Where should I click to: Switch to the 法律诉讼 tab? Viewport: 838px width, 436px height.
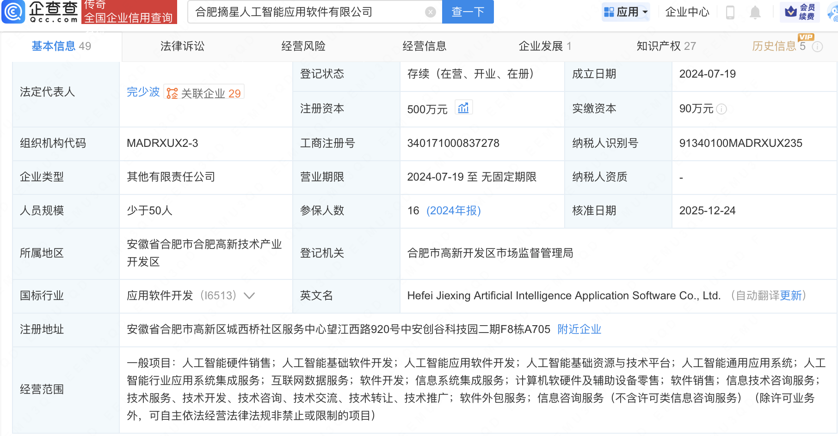[182, 46]
